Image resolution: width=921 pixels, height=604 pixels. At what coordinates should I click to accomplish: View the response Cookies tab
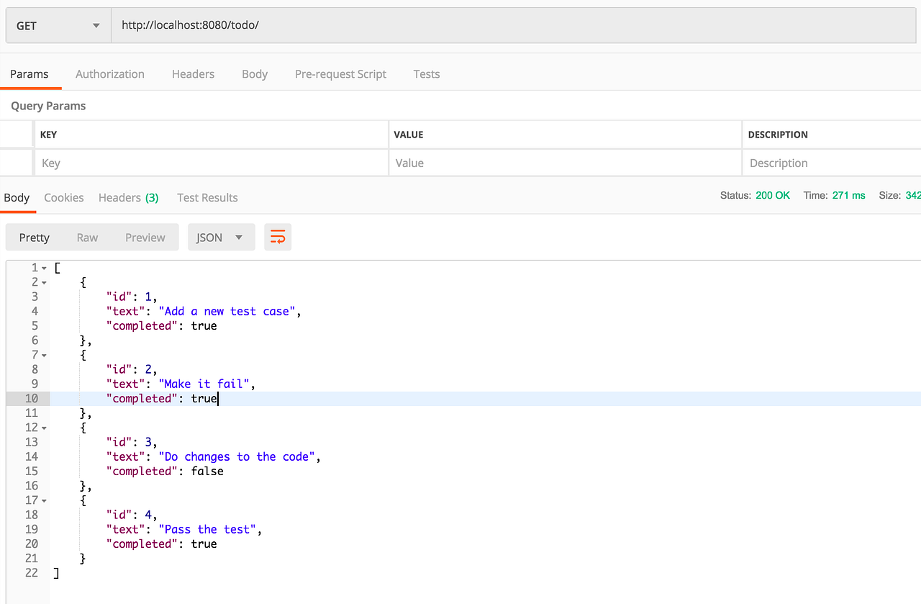pyautogui.click(x=63, y=197)
